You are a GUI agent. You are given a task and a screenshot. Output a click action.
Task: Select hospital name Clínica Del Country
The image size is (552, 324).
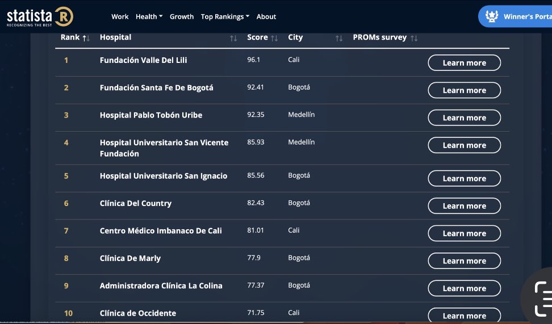[x=136, y=203]
